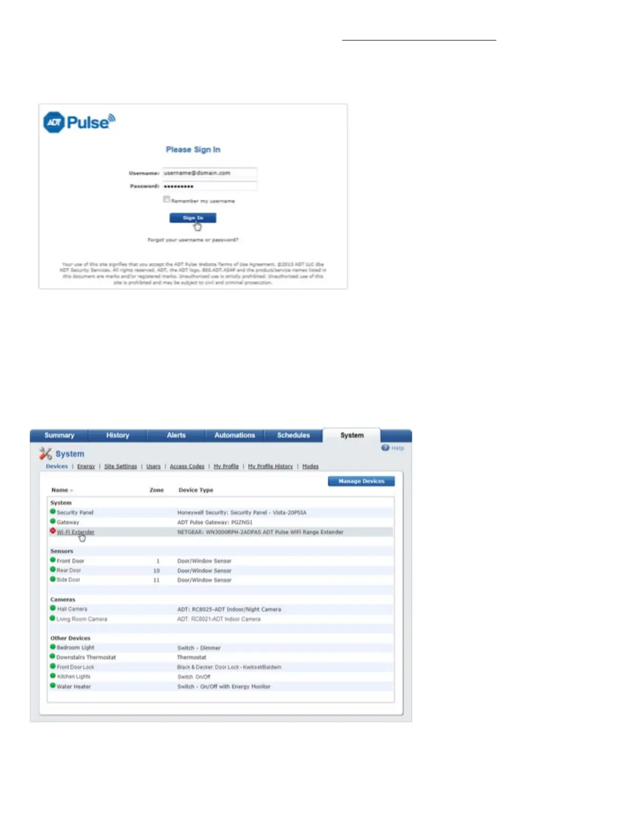Click Rear Door green status icon
This screenshot has height=833, width=644.
click(x=53, y=570)
